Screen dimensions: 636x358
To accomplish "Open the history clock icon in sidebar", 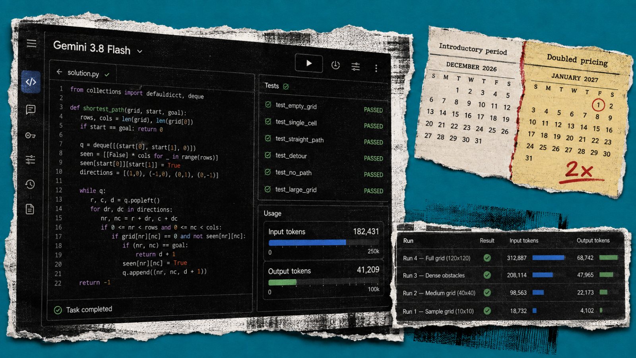I will (30, 184).
